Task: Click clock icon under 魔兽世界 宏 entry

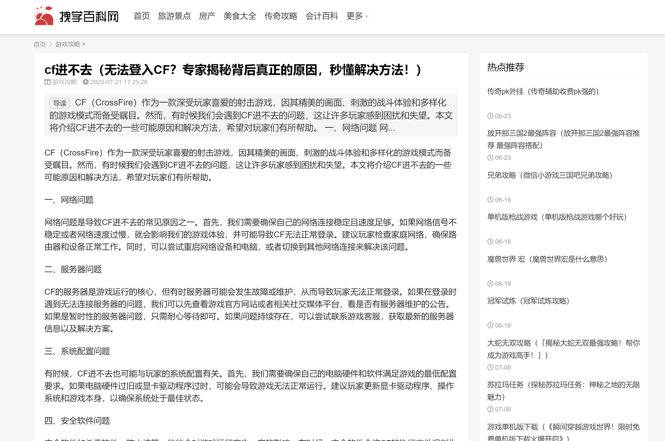Action: (x=490, y=283)
